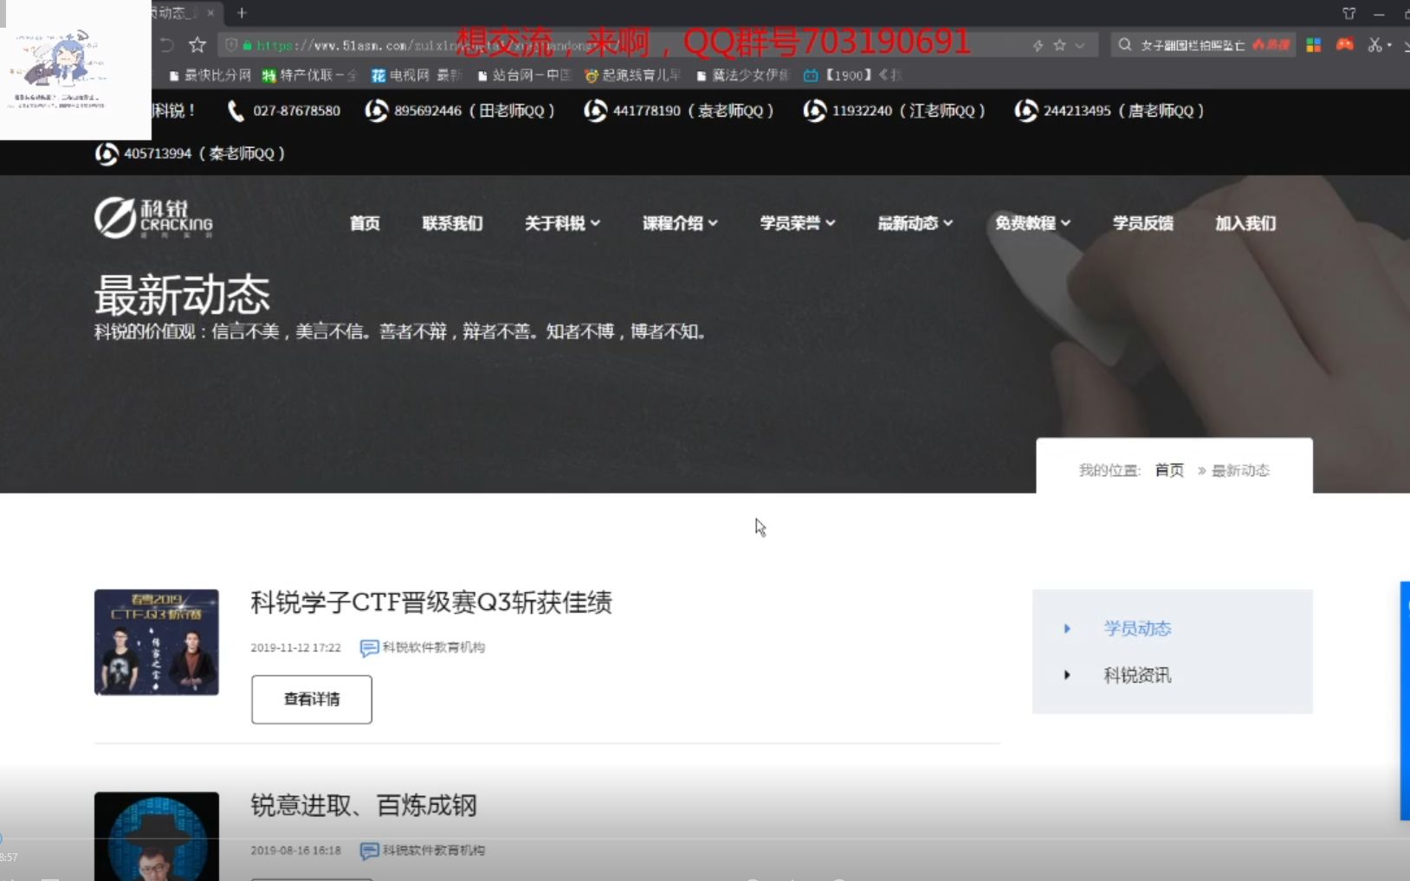1410x881 pixels.
Task: Click the address bar favorite star icon
Action: [x=1059, y=45]
